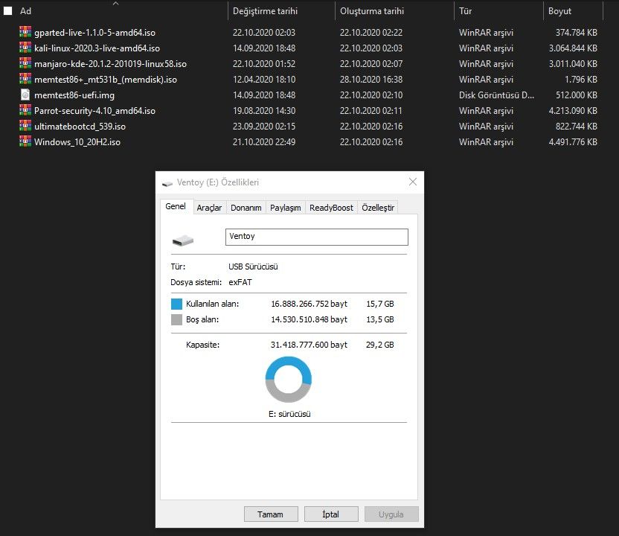Click the type cell Disk Görüntüsü D...
This screenshot has width=619, height=536.
pyautogui.click(x=496, y=95)
